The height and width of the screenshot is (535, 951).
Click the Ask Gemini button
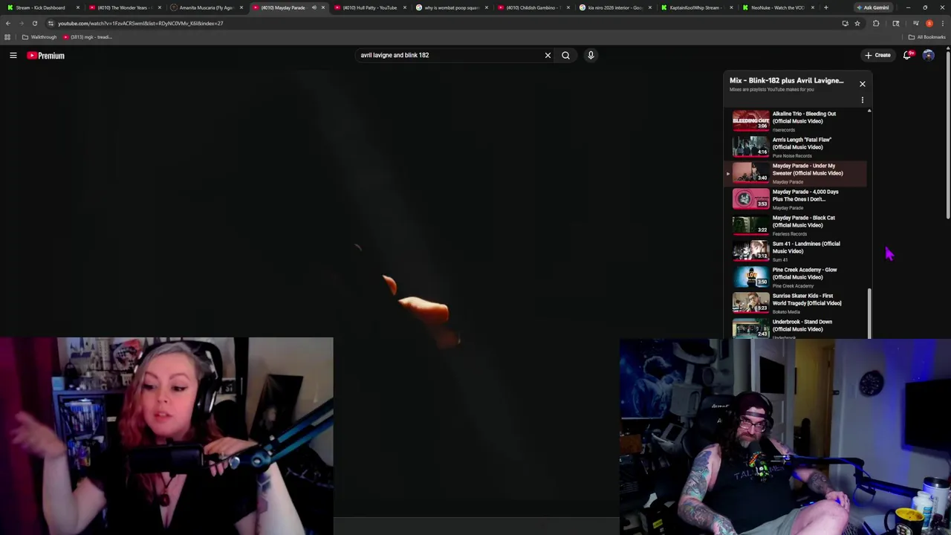click(x=872, y=7)
